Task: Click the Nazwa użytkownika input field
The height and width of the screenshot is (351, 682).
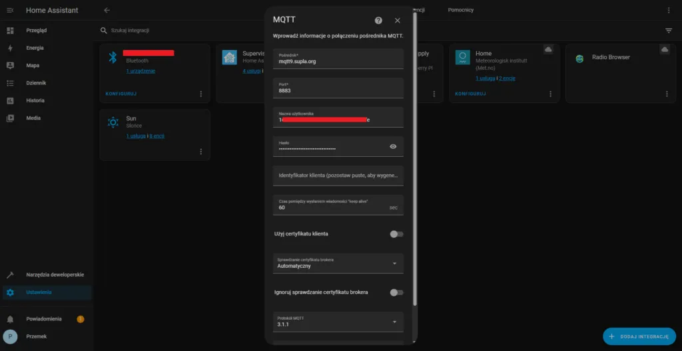Action: [x=338, y=117]
